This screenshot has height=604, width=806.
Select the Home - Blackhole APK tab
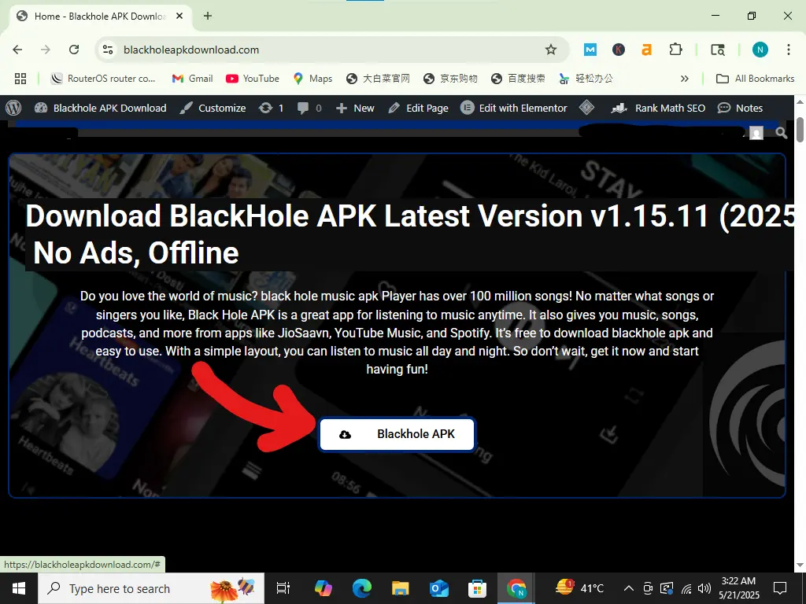[100, 16]
